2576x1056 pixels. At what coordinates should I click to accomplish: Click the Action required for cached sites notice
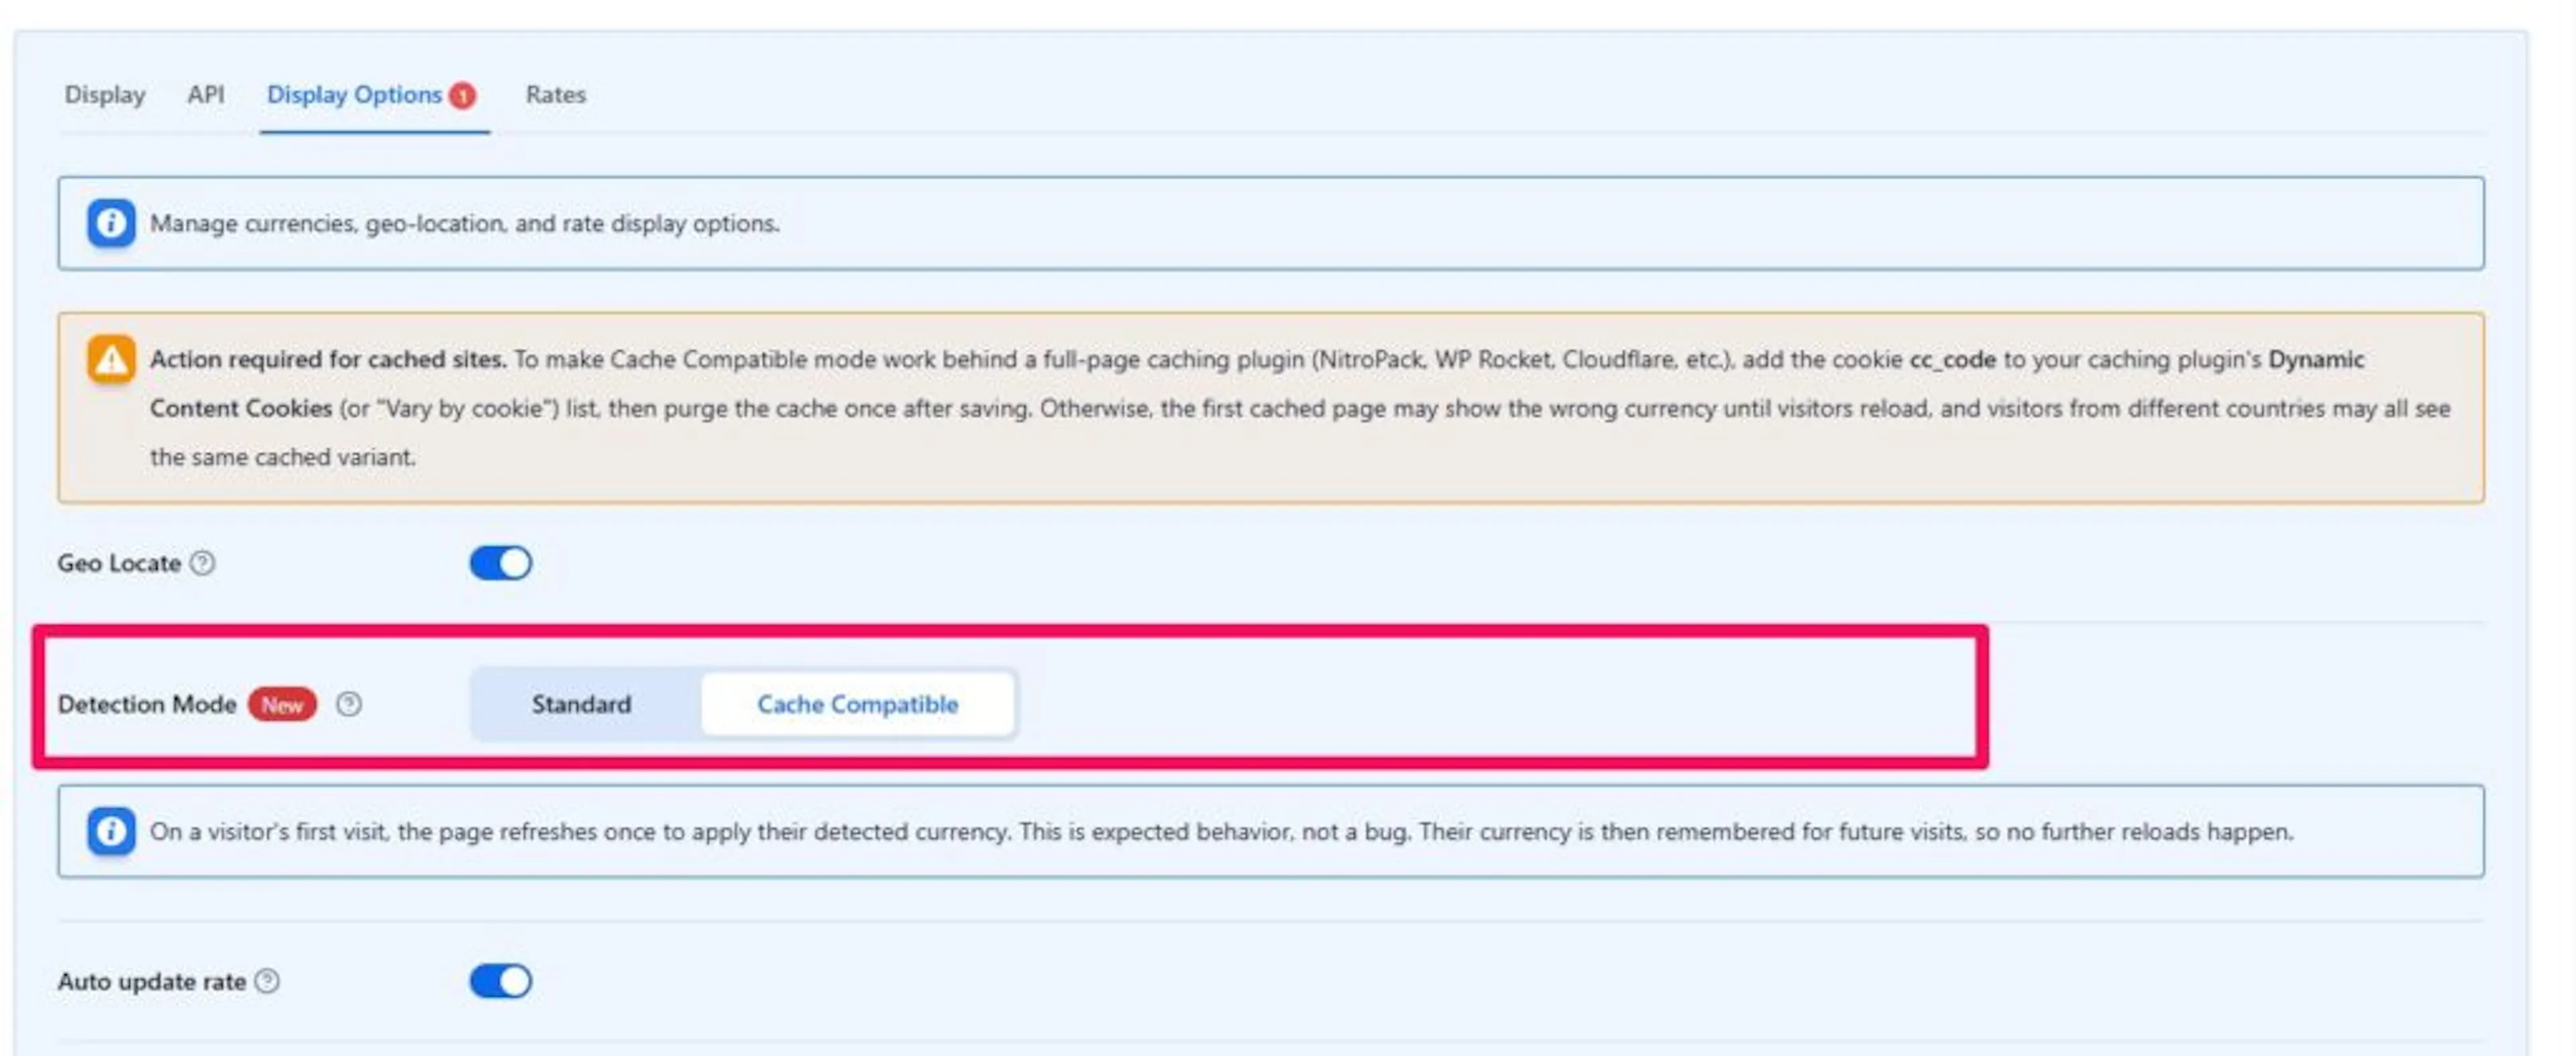click(1271, 408)
